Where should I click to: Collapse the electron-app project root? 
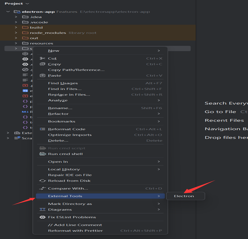tap(8, 12)
